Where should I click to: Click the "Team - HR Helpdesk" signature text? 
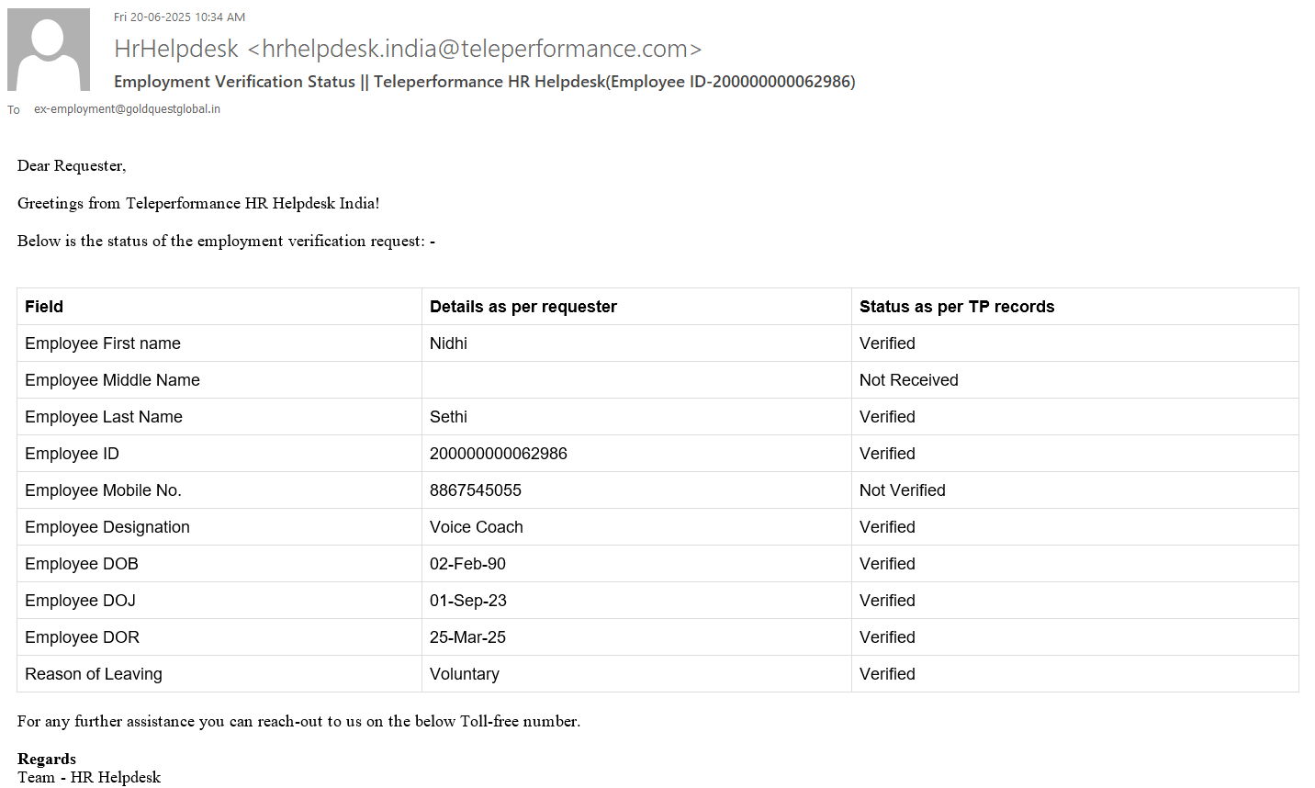pyautogui.click(x=89, y=777)
